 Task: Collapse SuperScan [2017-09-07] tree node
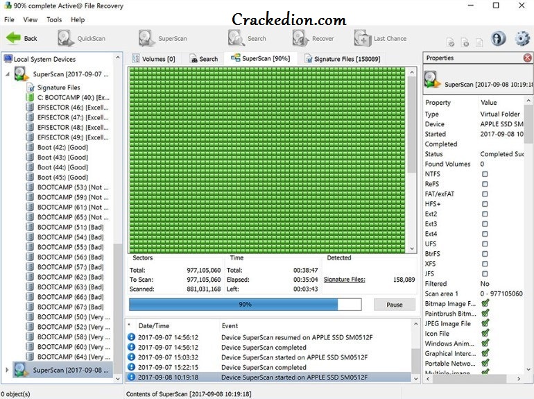tap(8, 74)
